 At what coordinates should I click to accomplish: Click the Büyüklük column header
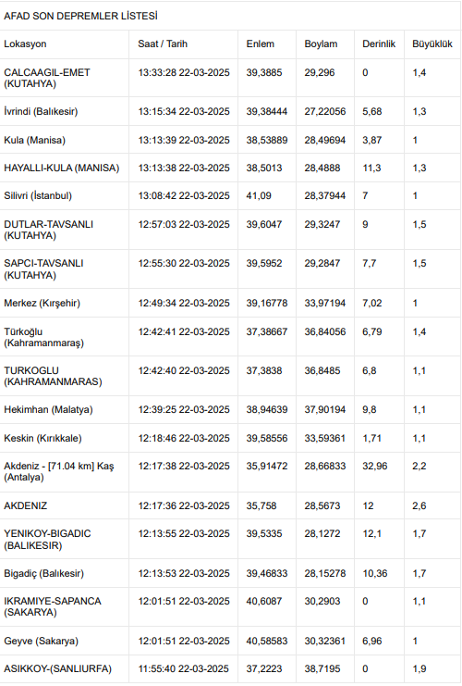coord(432,44)
